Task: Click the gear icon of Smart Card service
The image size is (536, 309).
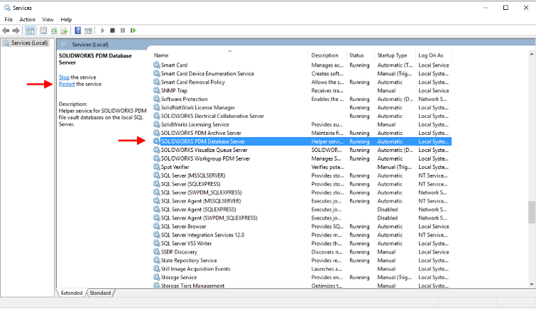Action: coord(157,65)
